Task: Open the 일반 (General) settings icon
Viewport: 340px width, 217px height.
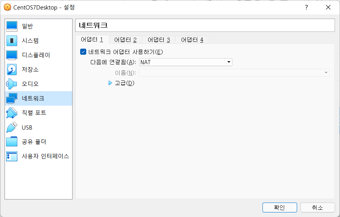Action: (x=12, y=26)
